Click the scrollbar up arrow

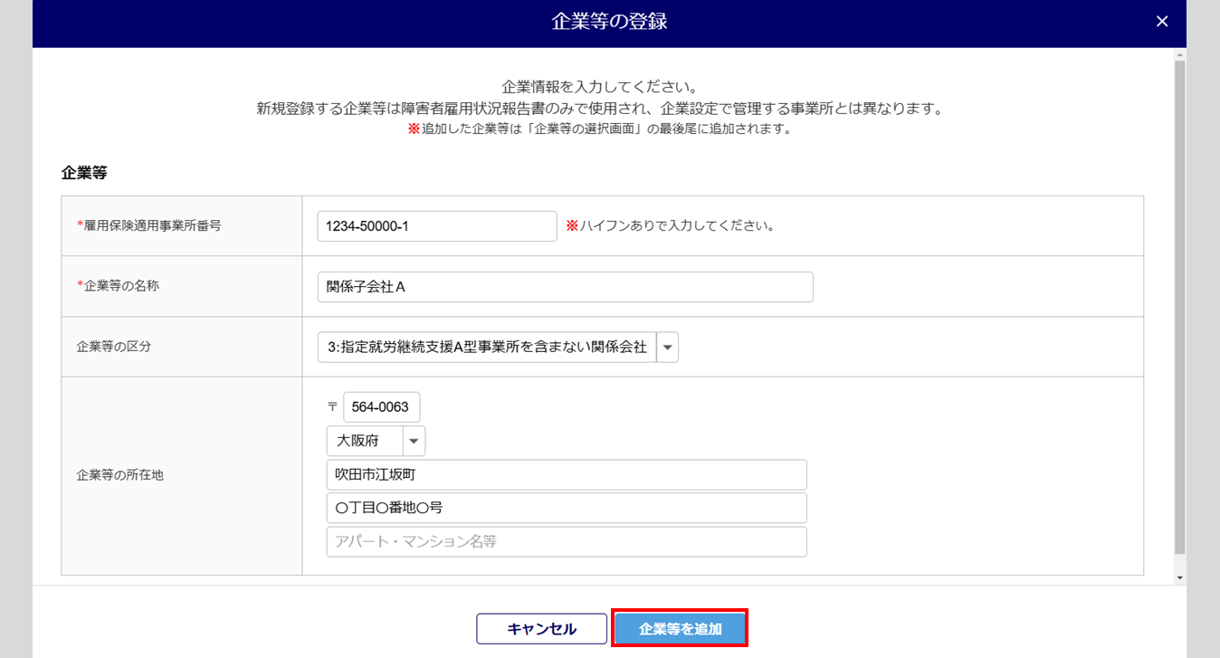coord(1179,55)
